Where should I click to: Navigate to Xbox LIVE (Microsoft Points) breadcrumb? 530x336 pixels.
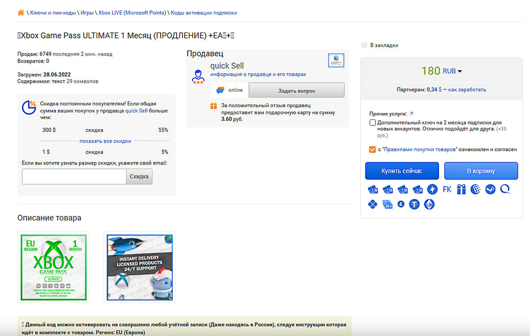132,13
